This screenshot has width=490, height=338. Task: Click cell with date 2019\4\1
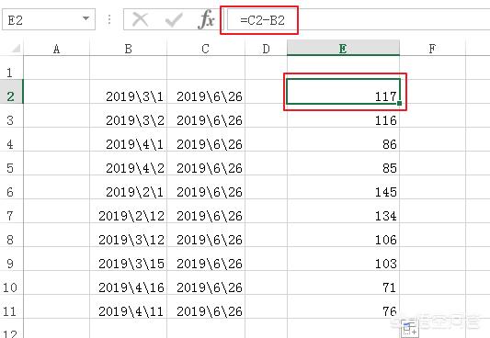[x=128, y=140]
